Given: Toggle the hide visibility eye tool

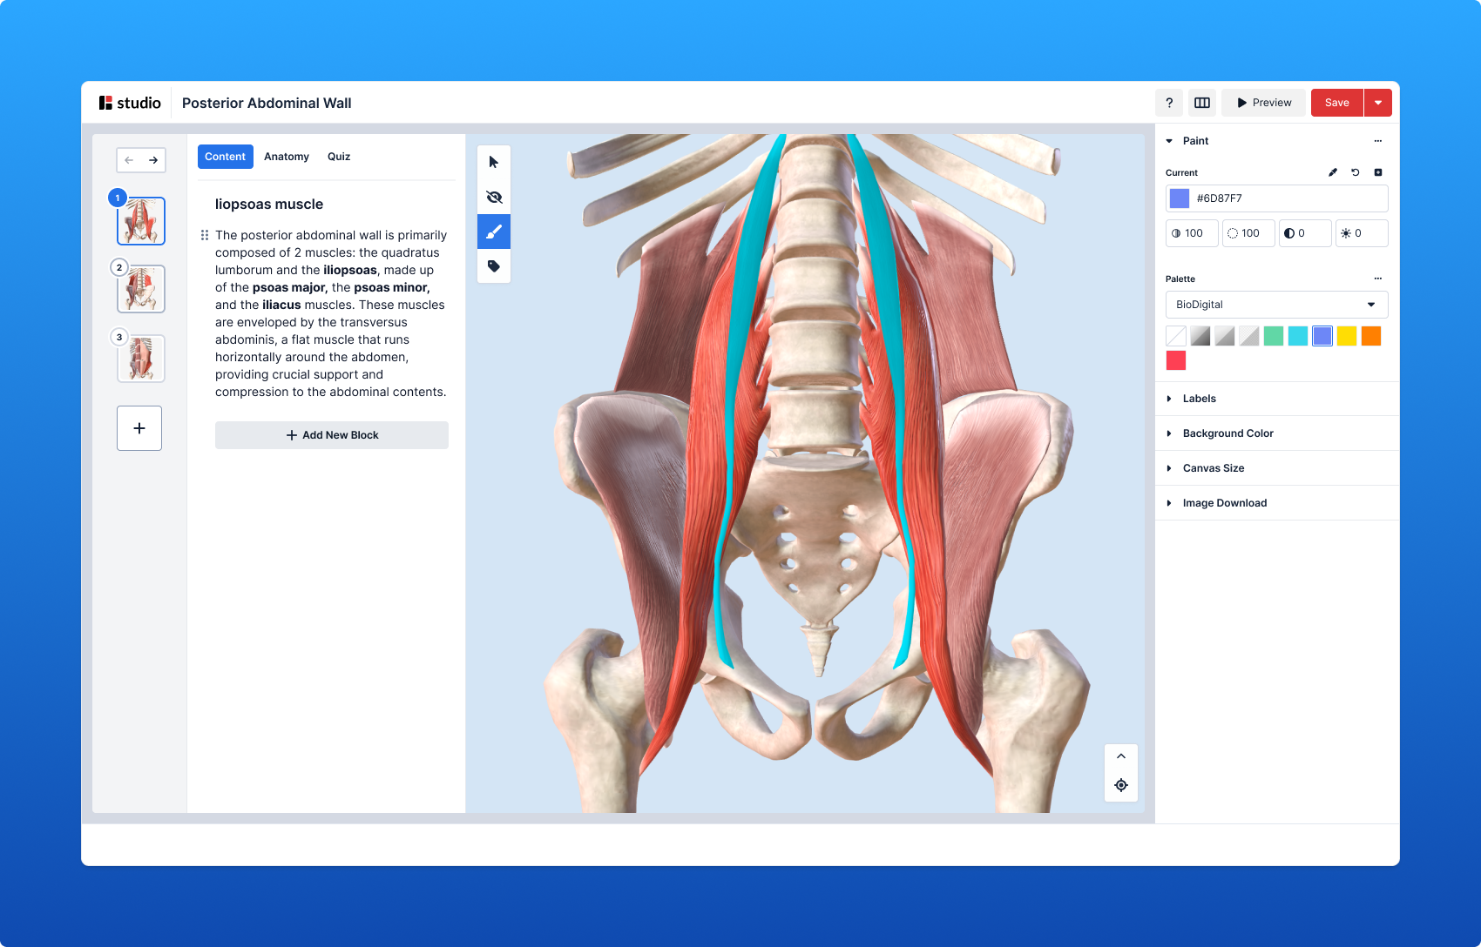Looking at the screenshot, I should 494,198.
